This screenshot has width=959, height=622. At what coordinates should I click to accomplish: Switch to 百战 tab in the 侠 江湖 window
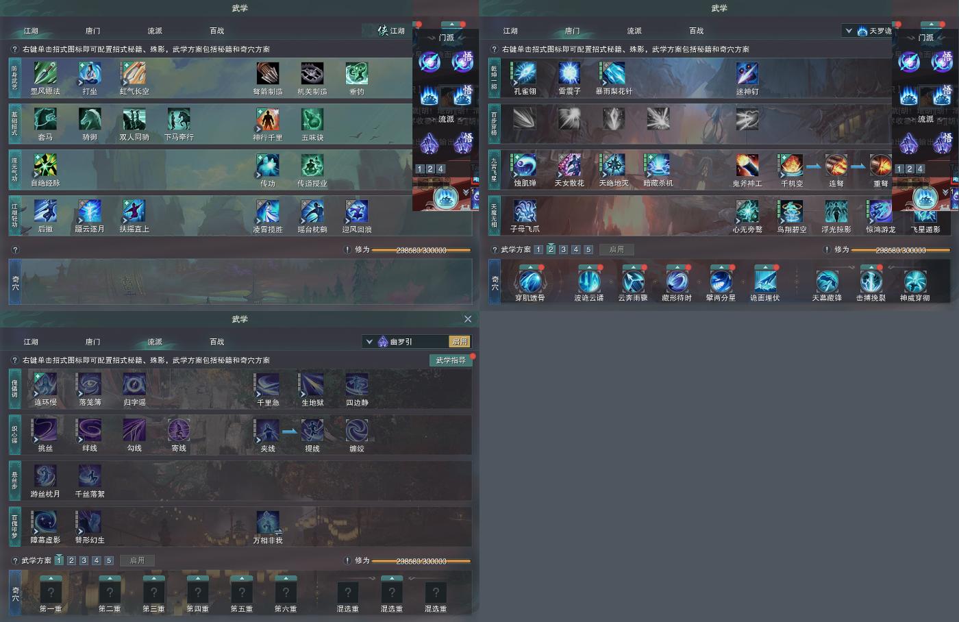tap(217, 31)
